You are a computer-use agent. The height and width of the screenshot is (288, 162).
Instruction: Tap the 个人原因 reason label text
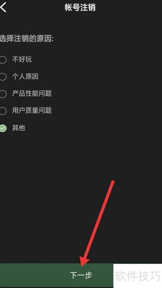[25, 77]
